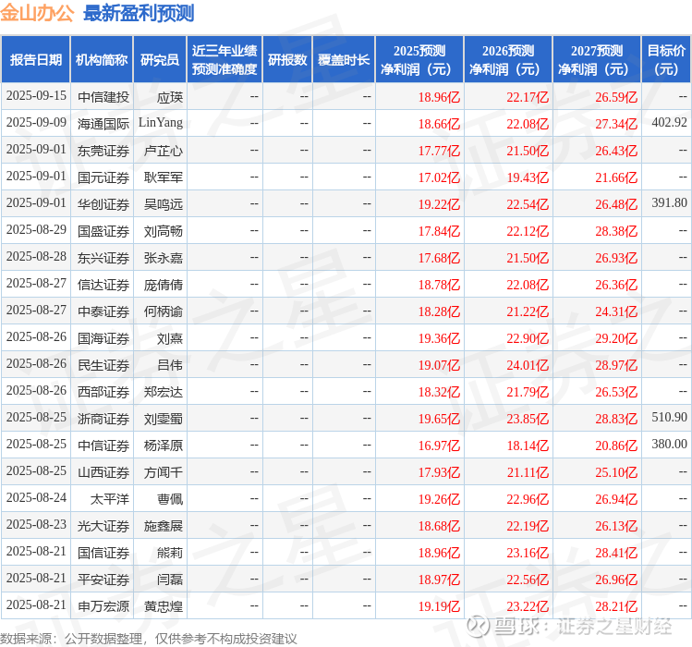Click 2026 profit value 23.16亿
This screenshot has height=647, width=692.
[528, 553]
